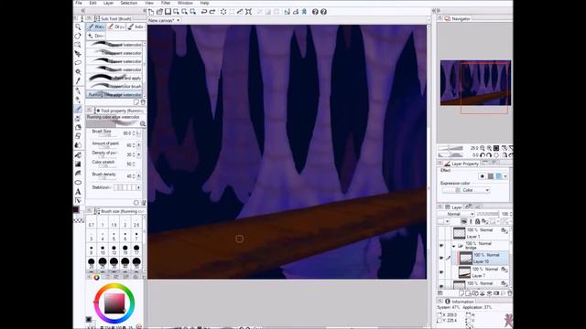Select Running color edge watercolor brush
The image size is (586, 329).
point(114,95)
